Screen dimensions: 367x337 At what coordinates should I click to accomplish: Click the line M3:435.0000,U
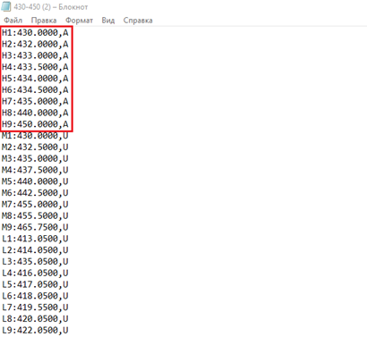[35, 158]
